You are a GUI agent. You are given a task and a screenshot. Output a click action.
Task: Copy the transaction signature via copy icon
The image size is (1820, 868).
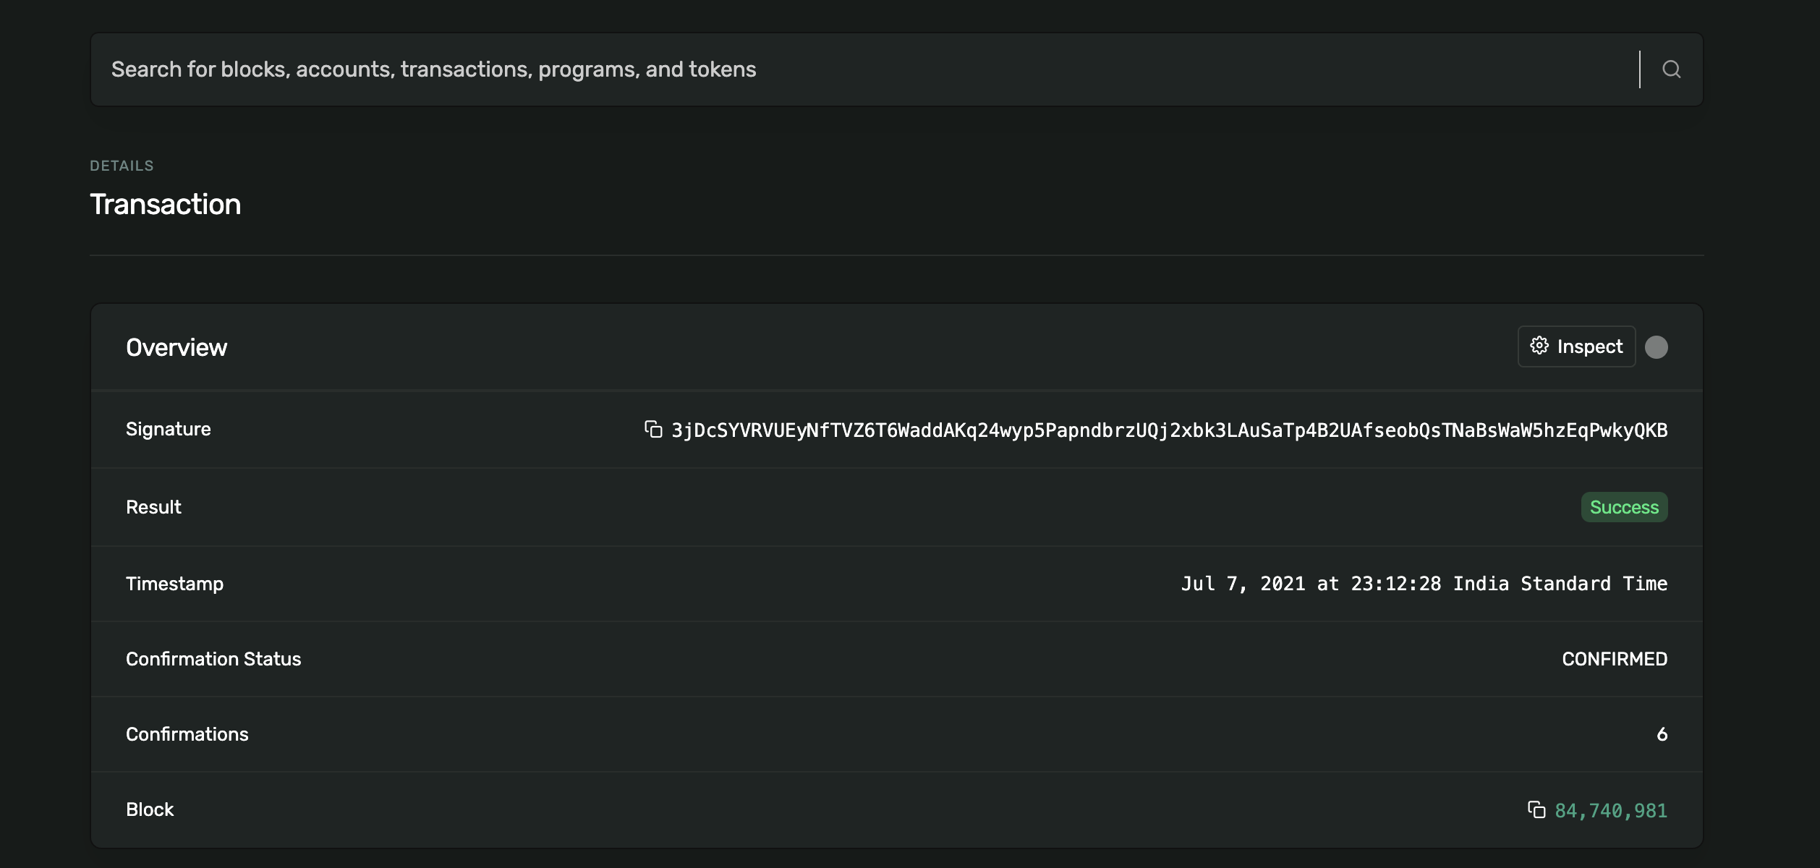[653, 430]
